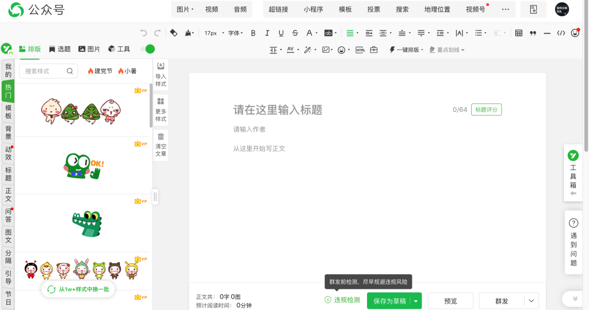Insert a horizontal divider line

(547, 33)
